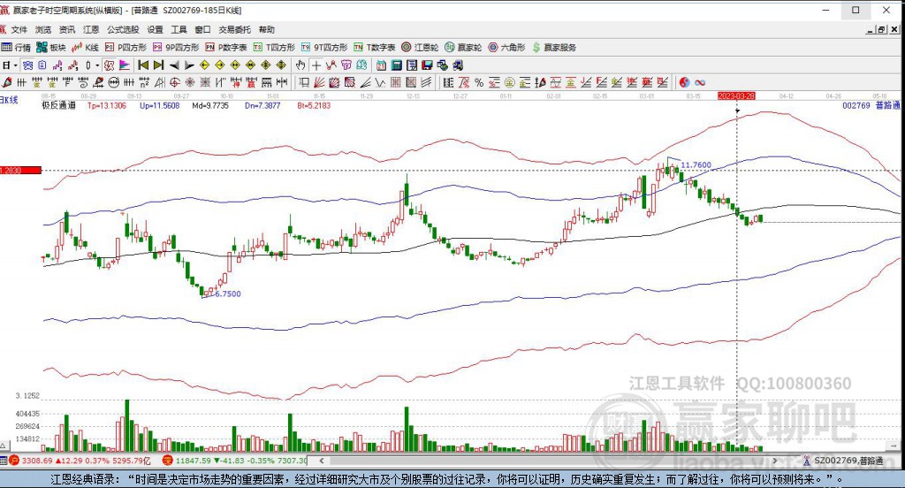Open 赢家服务 with the dollar icon
Viewport: 905px width, 488px height.
554,48
